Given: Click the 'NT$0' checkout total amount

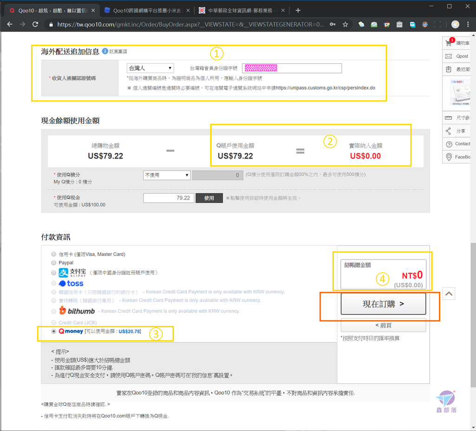Looking at the screenshot, I should (x=412, y=275).
